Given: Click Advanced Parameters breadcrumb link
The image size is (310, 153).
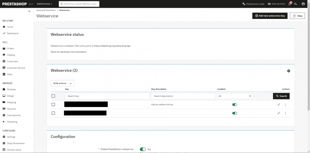Looking at the screenshot, I should click(x=46, y=10).
